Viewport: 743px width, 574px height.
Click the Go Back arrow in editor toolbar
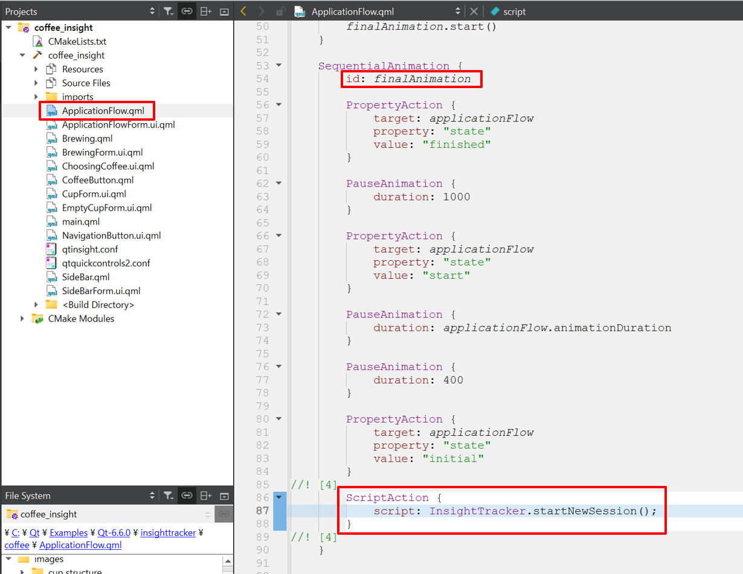[243, 11]
